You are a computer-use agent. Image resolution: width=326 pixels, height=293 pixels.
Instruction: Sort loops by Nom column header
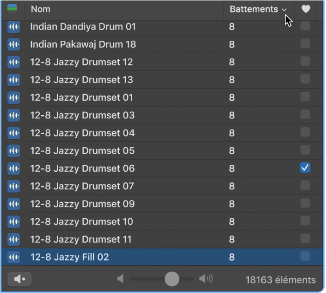41,9
